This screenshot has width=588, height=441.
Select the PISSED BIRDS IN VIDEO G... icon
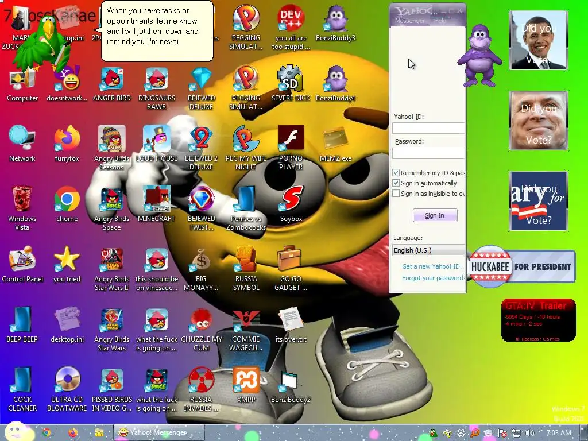[112, 380]
